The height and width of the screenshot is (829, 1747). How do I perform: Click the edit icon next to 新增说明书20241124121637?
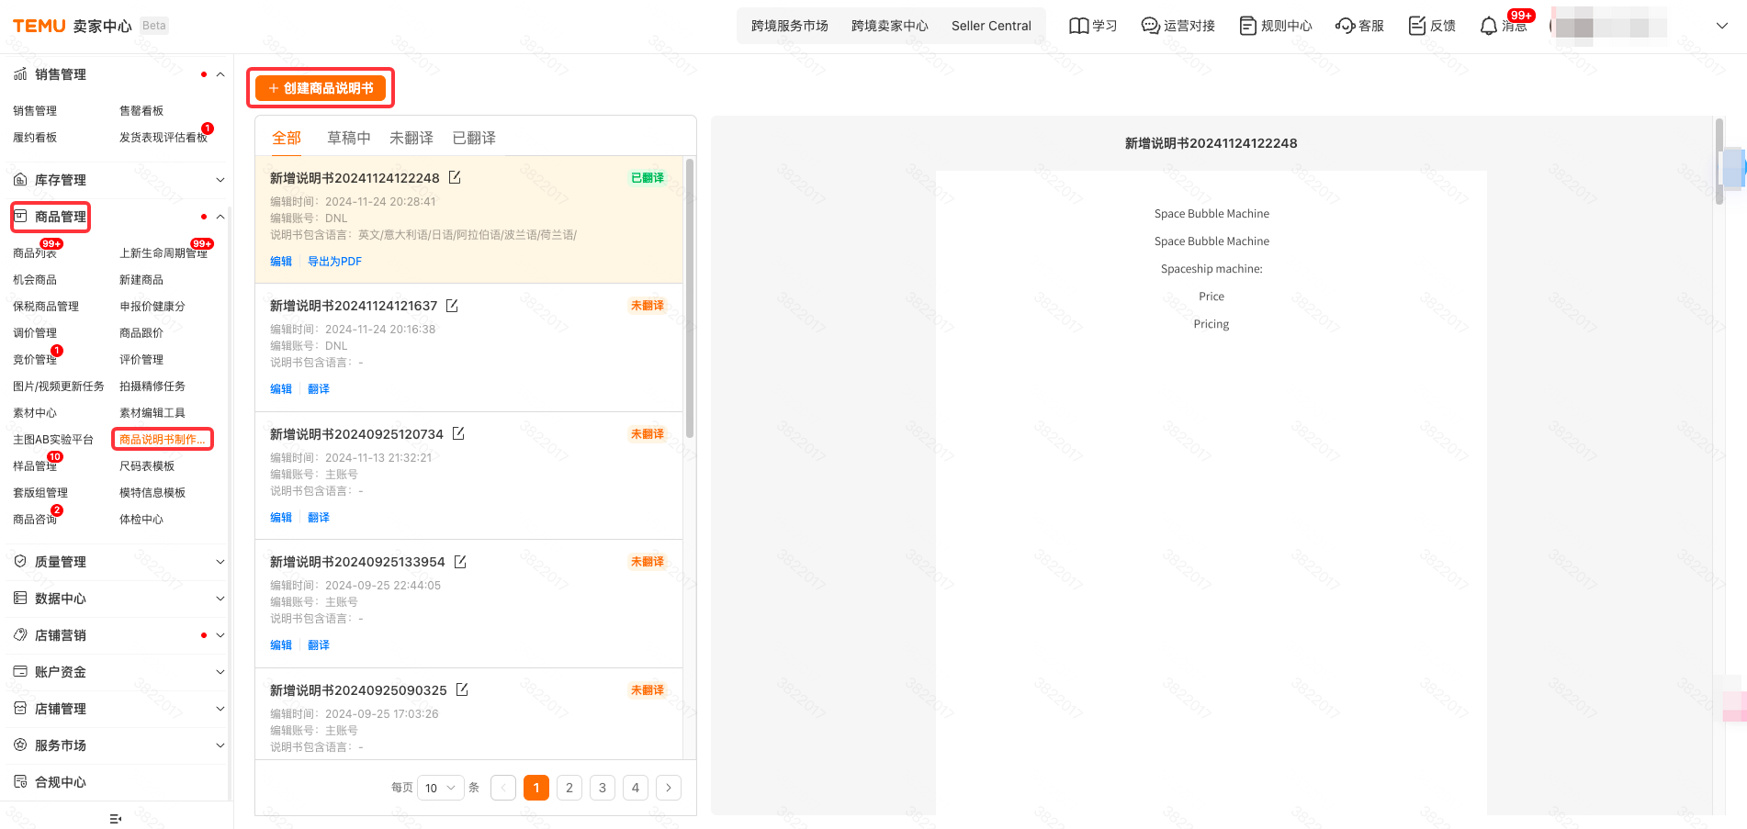[x=452, y=306]
